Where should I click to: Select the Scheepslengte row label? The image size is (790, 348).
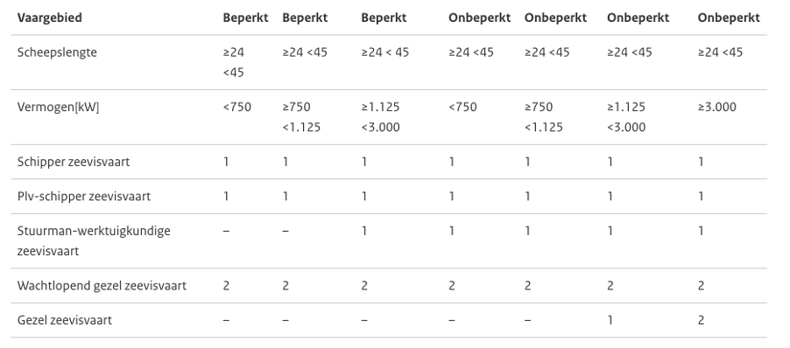click(57, 52)
